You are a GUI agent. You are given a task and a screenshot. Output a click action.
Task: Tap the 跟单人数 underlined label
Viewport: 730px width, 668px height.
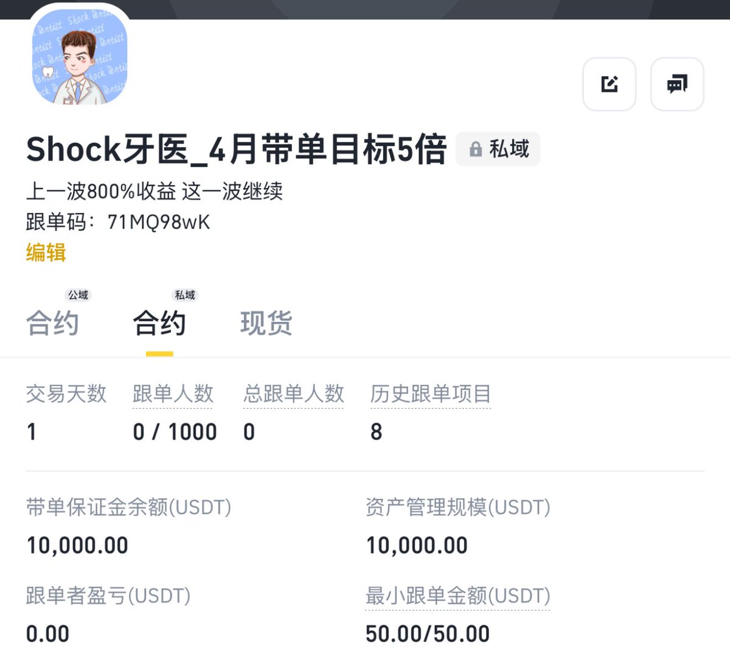click(173, 394)
